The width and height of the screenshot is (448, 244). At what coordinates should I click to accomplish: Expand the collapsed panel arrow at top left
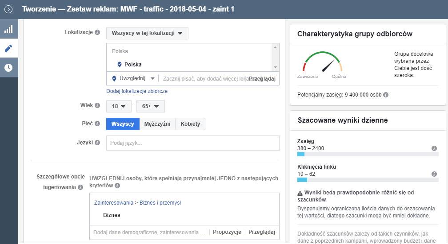[x=8, y=9]
